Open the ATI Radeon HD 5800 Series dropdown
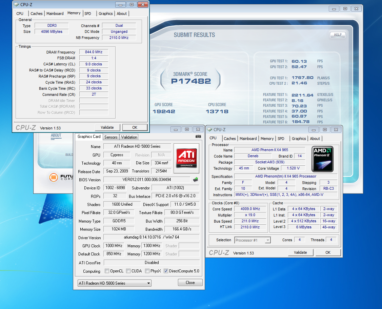Viewport: 382px width, 309px height. coord(115,283)
